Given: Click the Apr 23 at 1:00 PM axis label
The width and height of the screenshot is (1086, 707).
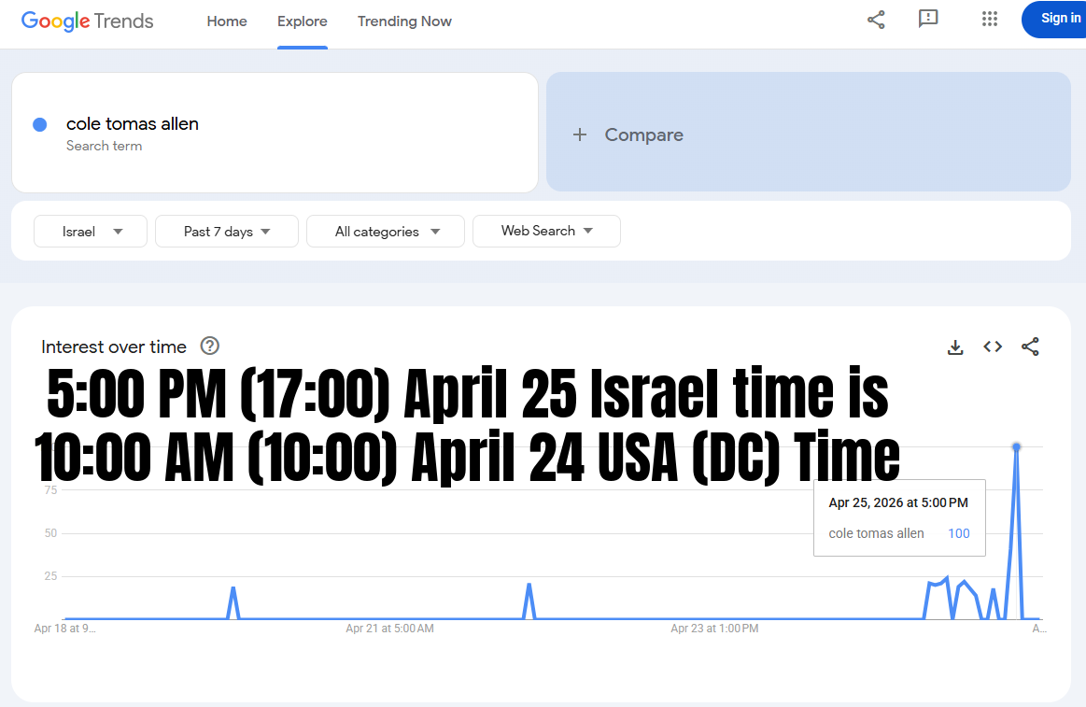Looking at the screenshot, I should (x=714, y=628).
